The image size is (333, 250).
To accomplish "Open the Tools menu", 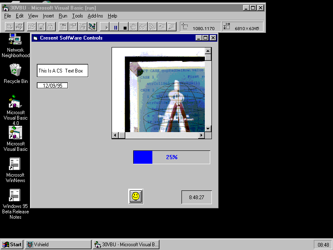I will [x=77, y=16].
